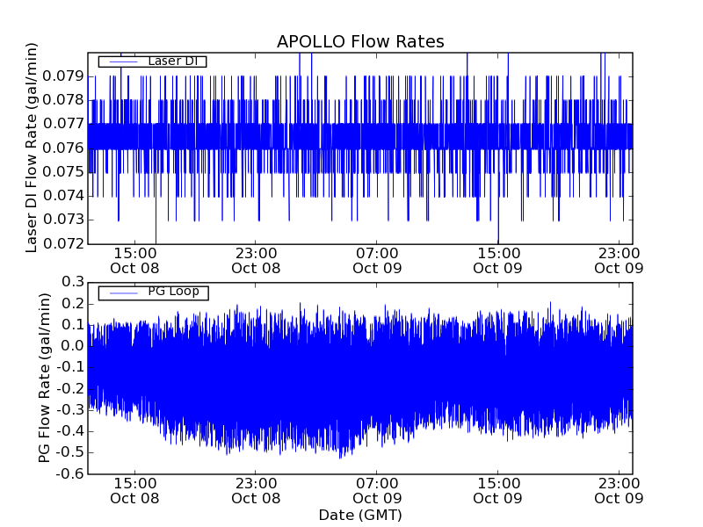Select the 0.079 y-axis tick value

(x=63, y=76)
